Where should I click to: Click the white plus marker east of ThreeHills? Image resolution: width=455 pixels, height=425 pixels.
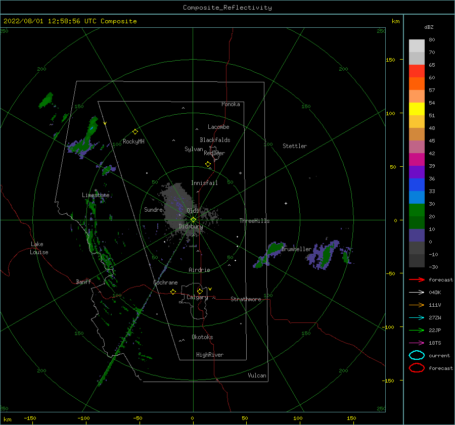(x=286, y=203)
